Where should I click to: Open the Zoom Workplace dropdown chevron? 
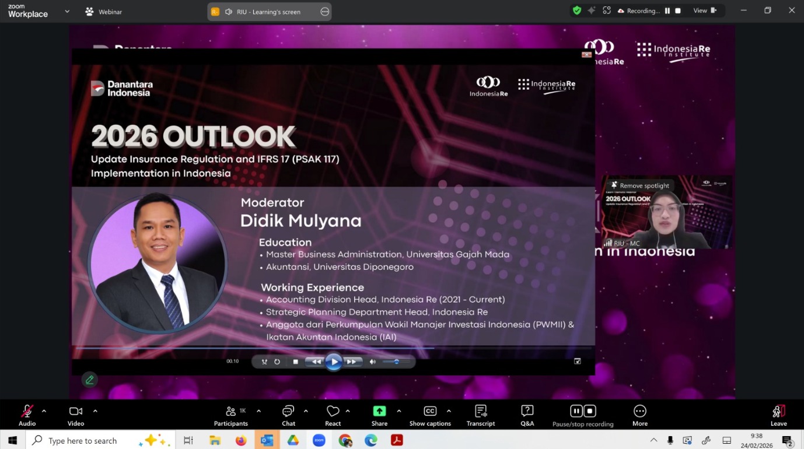click(67, 11)
